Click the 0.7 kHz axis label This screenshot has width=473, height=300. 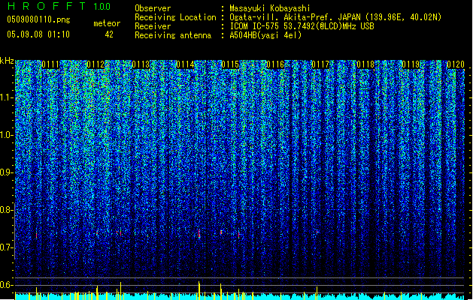pos(7,247)
